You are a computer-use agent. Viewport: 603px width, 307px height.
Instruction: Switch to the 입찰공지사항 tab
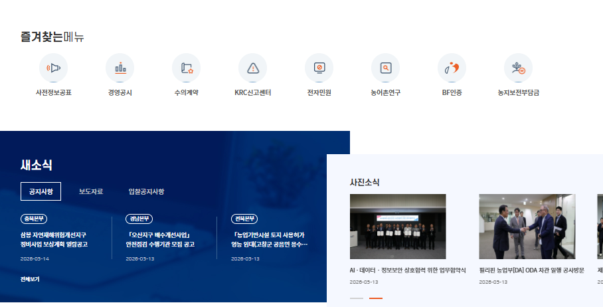(146, 191)
